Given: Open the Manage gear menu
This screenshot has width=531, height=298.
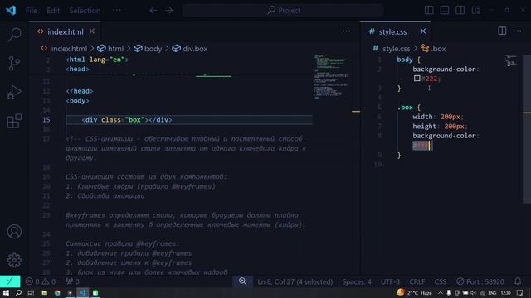Looking at the screenshot, I should coord(14,260).
